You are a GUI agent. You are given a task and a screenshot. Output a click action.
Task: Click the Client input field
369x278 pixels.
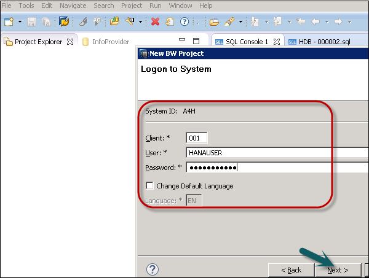197,137
